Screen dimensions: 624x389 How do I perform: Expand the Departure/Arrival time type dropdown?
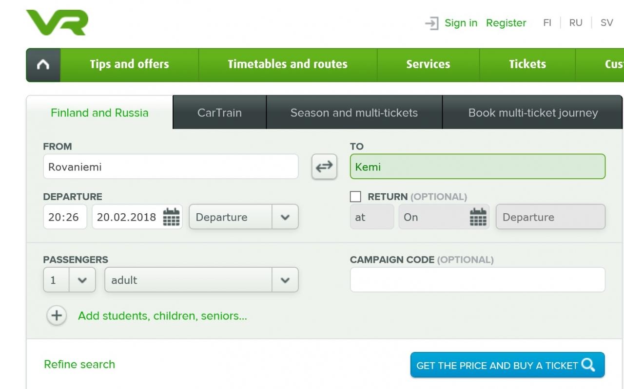[244, 217]
